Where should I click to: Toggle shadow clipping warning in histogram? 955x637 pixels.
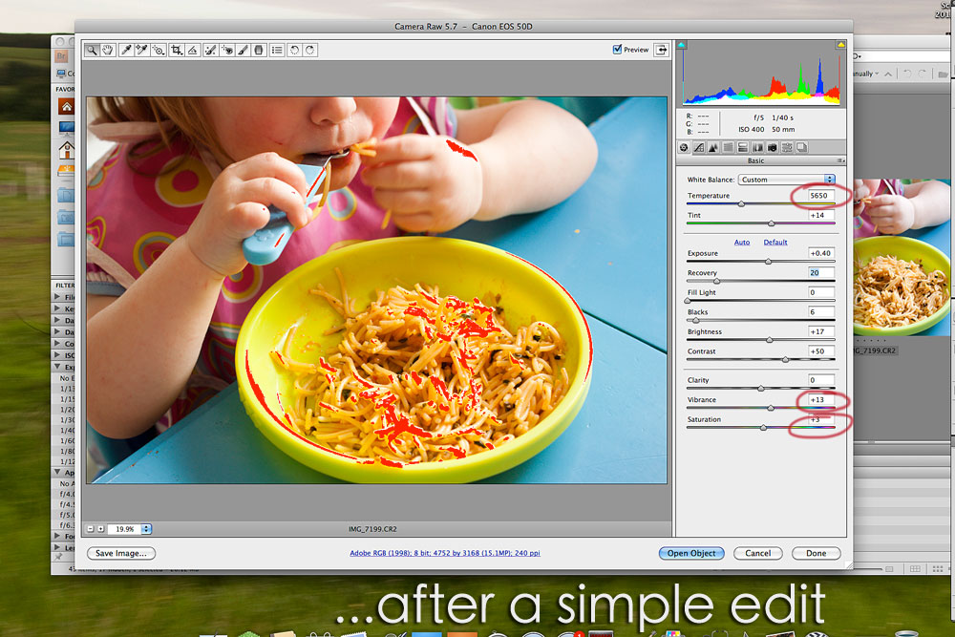point(682,45)
